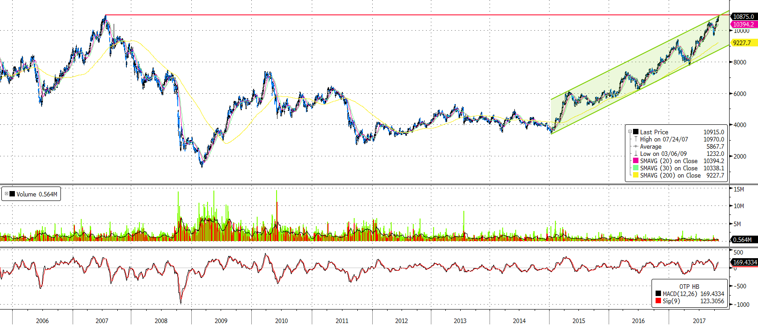758x328 pixels.
Task: Click the 123.3056 Sig legend value
Action: click(x=712, y=301)
